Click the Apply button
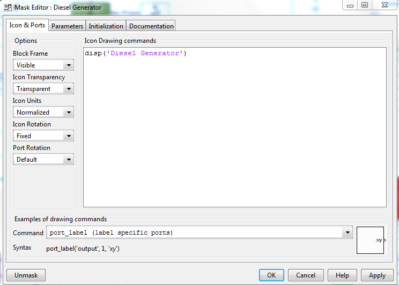 pos(377,275)
